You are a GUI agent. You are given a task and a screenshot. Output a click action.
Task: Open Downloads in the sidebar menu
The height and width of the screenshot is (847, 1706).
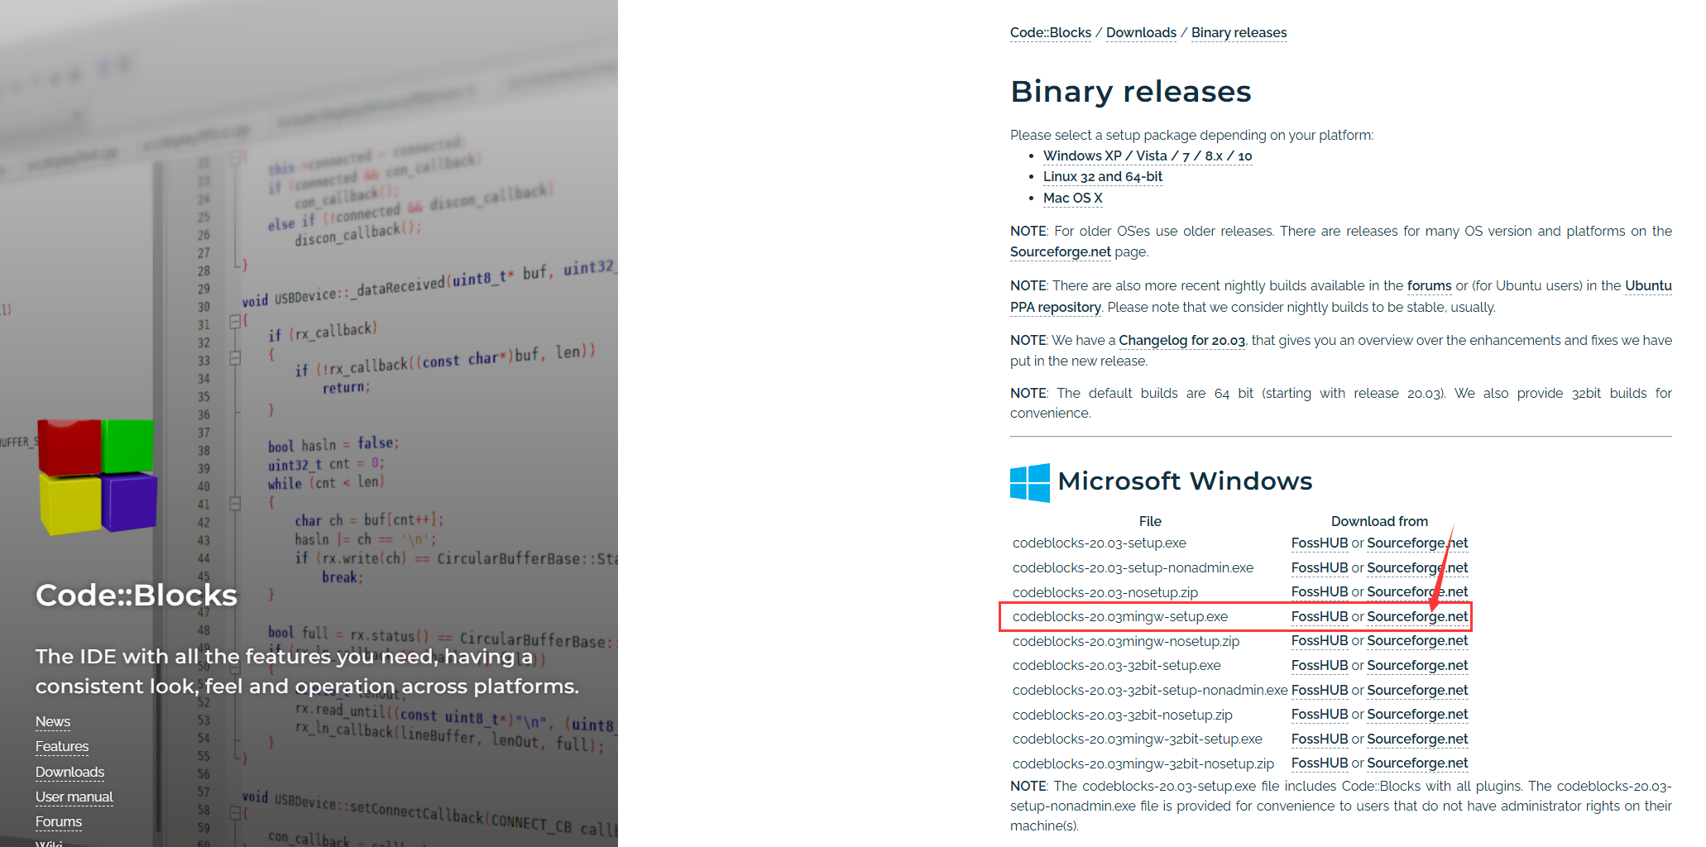click(69, 772)
